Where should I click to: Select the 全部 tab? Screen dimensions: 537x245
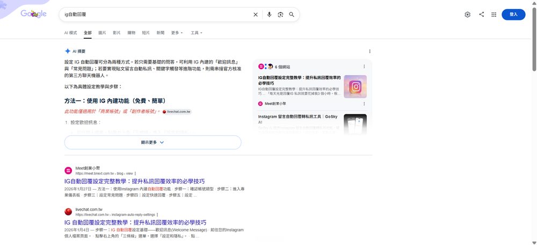(x=88, y=33)
